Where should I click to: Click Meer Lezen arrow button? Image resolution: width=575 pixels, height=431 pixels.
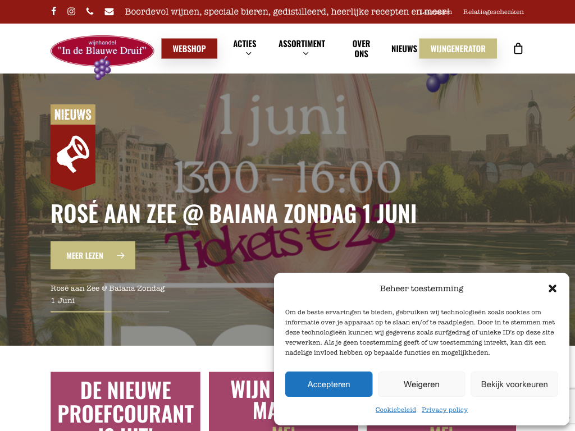click(93, 255)
